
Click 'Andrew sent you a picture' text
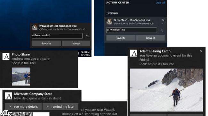pyautogui.click(x=31, y=59)
